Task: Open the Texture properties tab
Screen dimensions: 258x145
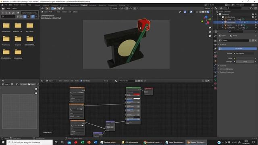Action: 215,88
